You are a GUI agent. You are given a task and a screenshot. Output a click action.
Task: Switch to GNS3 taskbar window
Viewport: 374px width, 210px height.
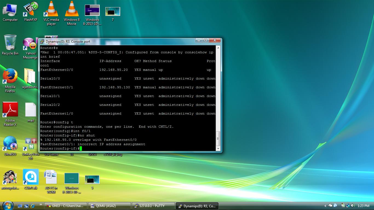point(66,206)
